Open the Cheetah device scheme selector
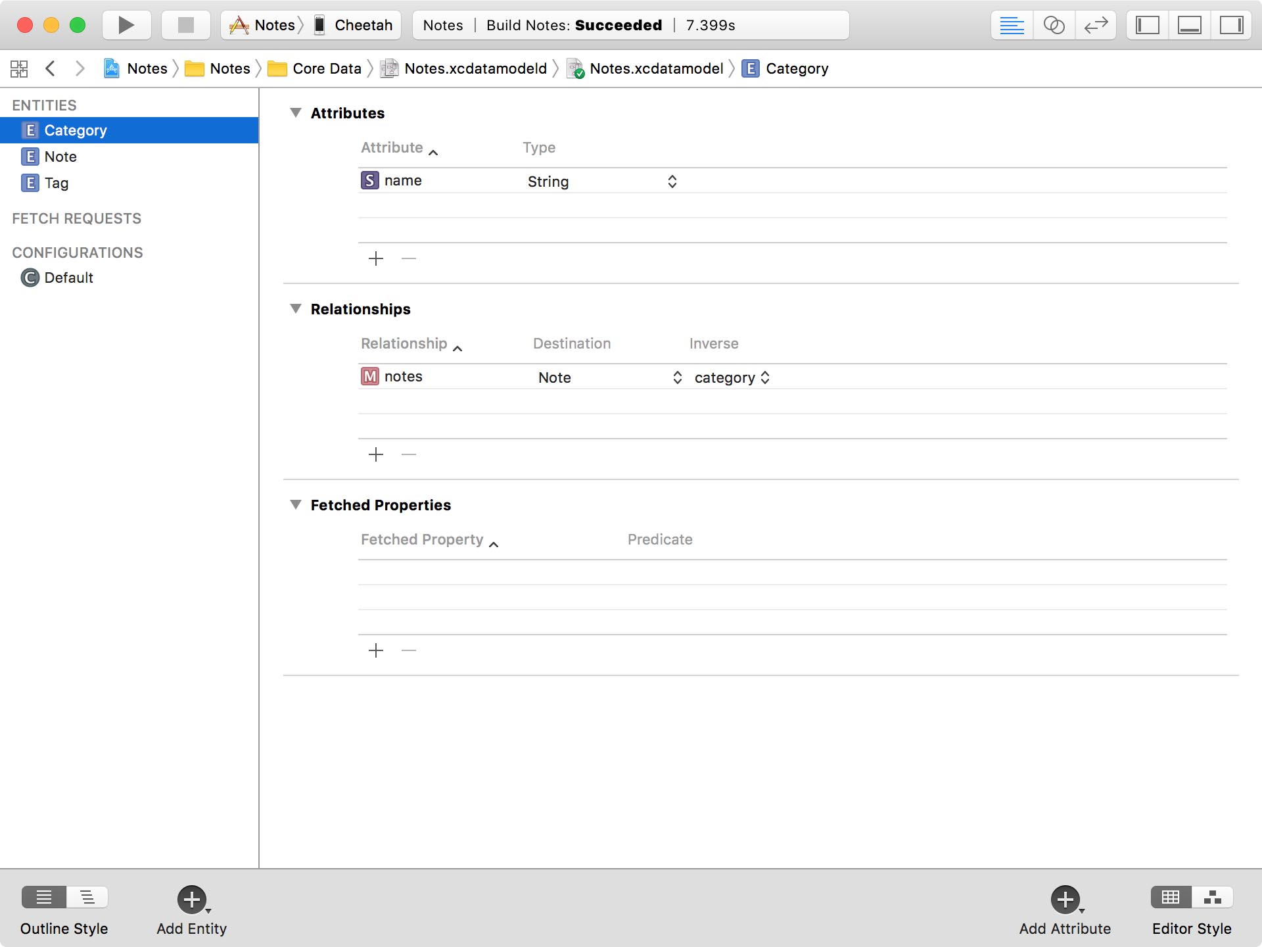The height and width of the screenshot is (947, 1262). coord(363,25)
